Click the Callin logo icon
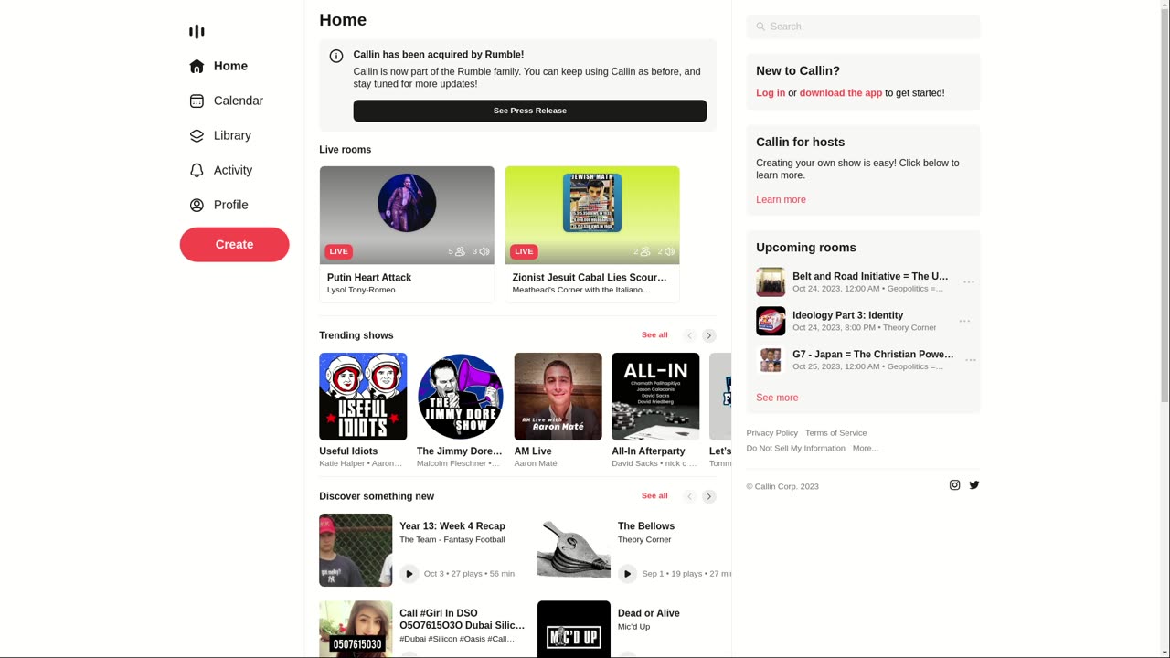1170x658 pixels. coord(197,31)
